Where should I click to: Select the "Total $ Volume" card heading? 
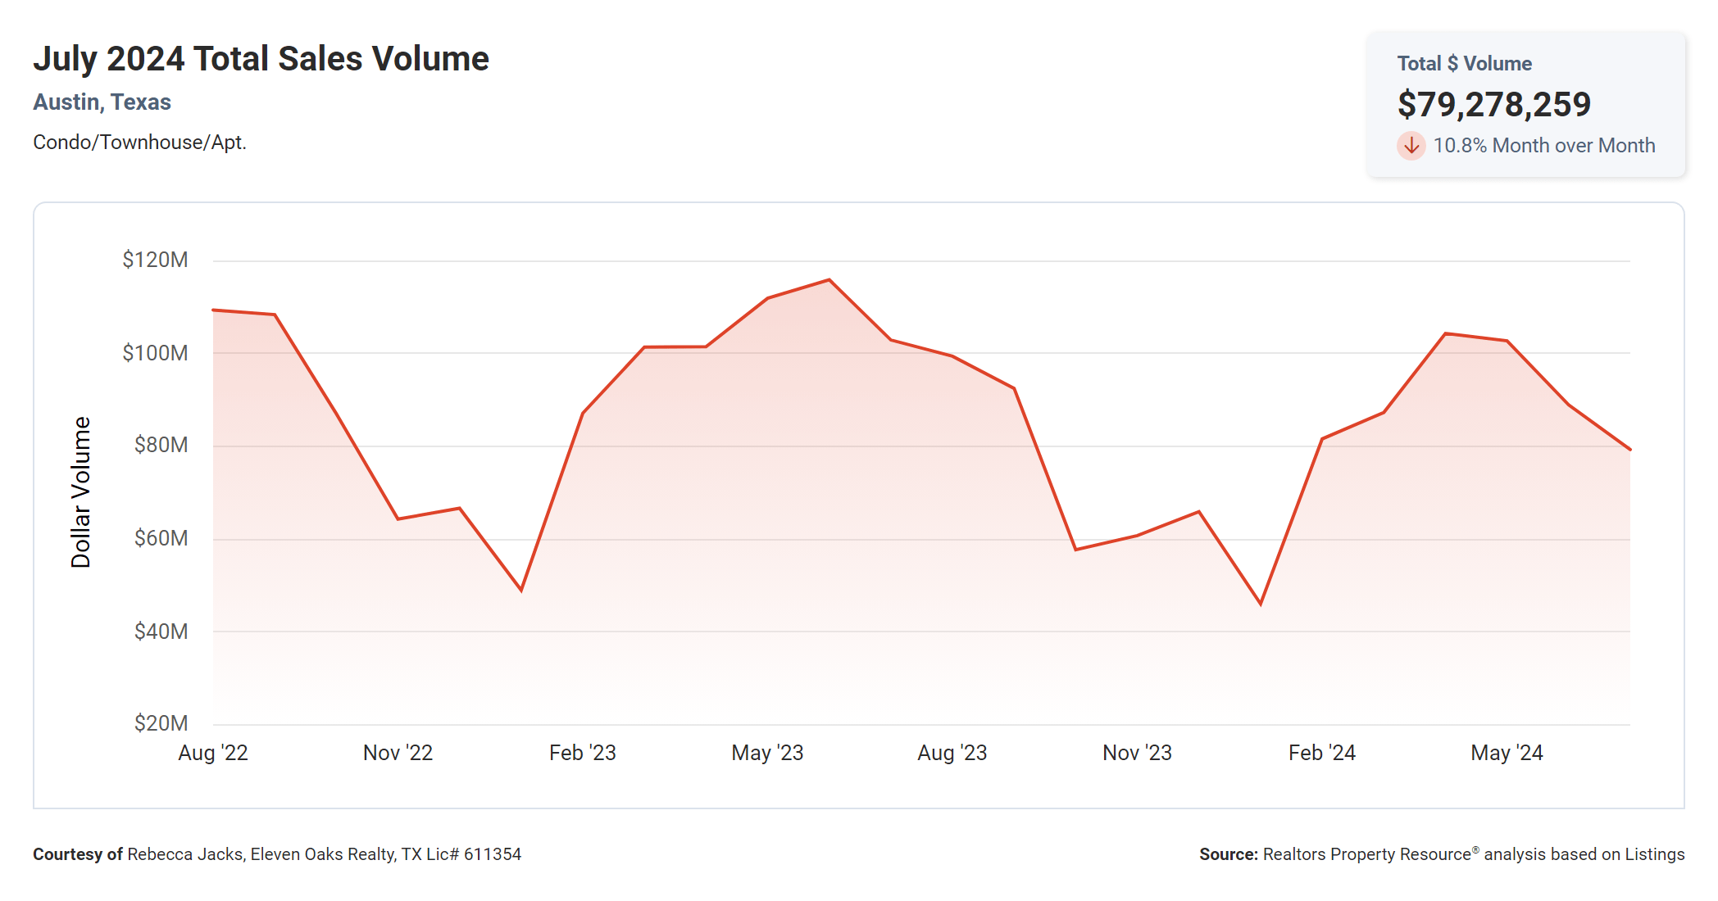pos(1464,64)
